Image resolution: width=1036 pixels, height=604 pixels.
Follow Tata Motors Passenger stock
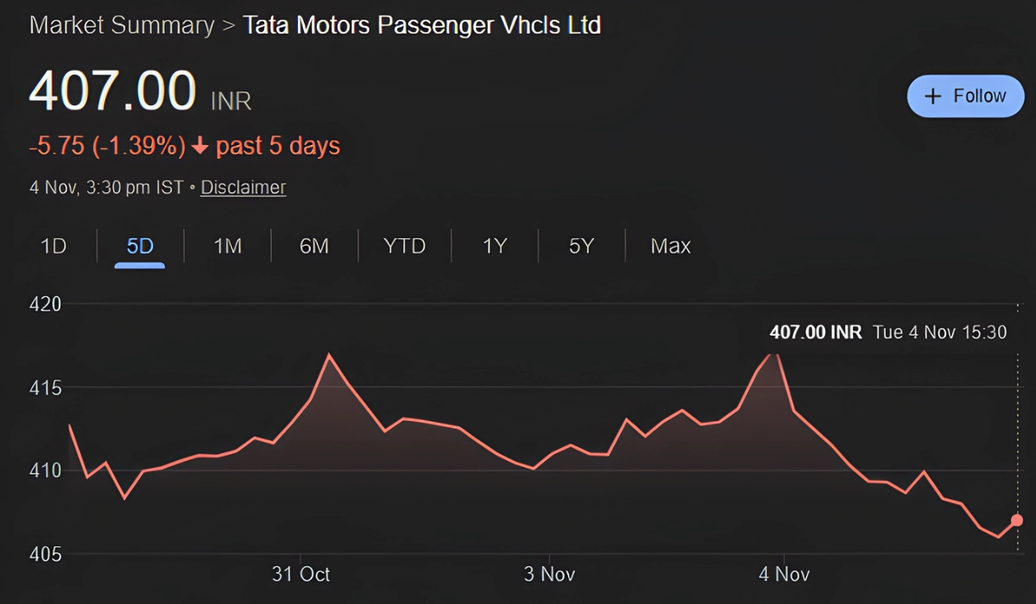click(x=965, y=96)
